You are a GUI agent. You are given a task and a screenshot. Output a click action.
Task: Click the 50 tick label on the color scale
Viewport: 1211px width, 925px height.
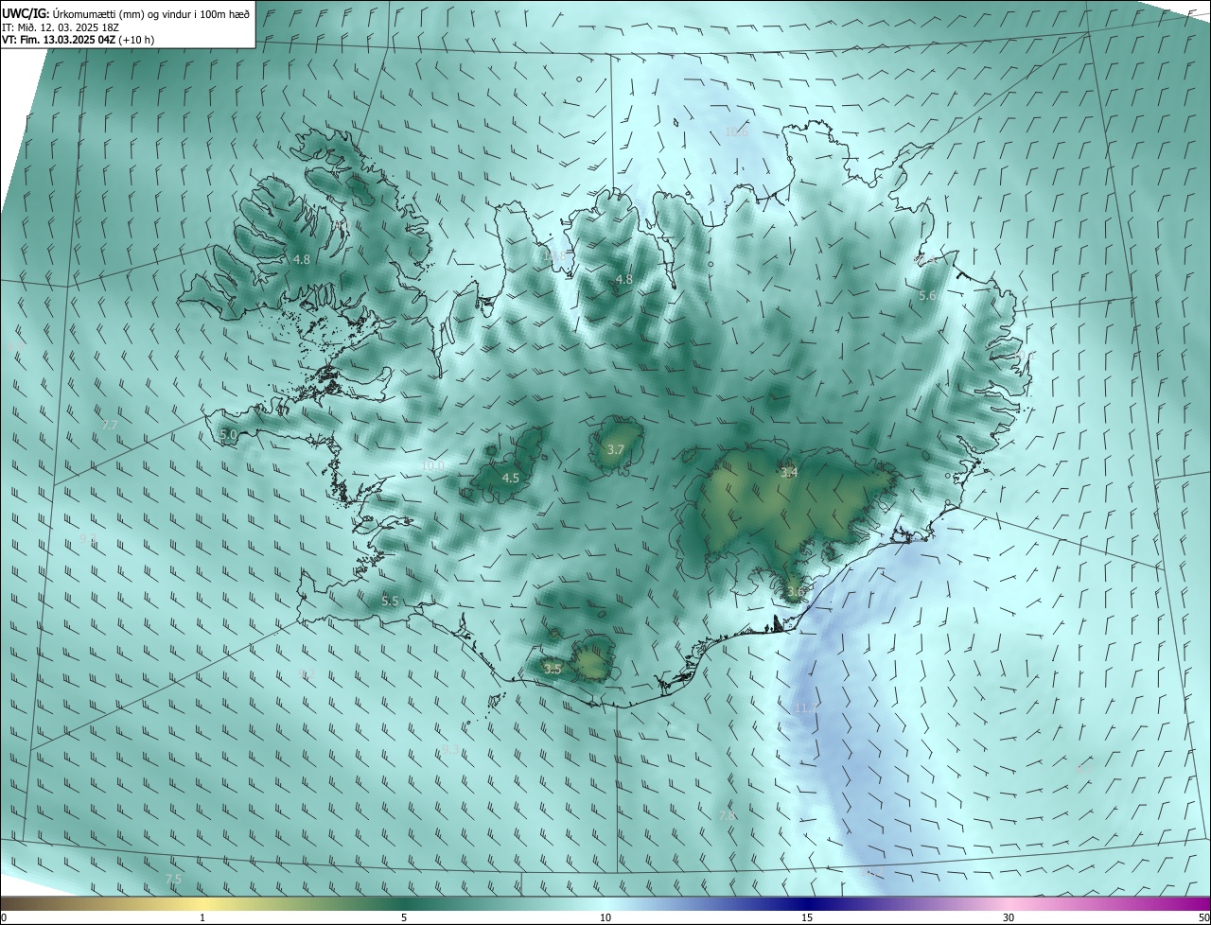coord(1203,917)
